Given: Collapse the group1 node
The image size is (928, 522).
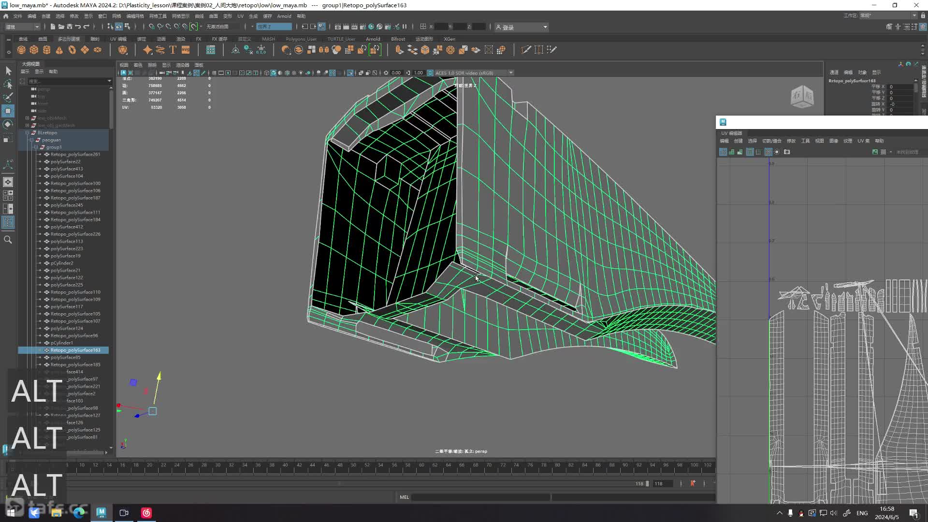Looking at the screenshot, I should pos(36,147).
